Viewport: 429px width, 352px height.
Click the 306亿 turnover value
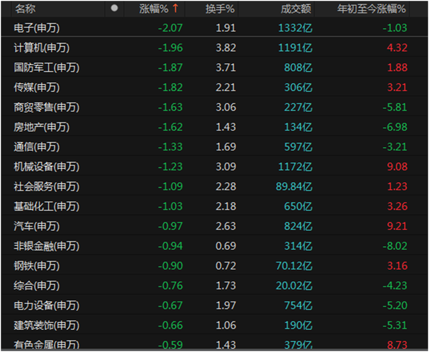click(298, 88)
